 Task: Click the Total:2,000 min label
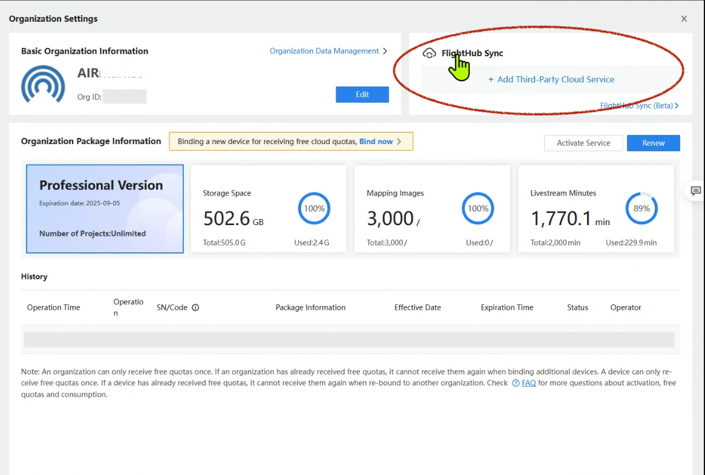(555, 243)
